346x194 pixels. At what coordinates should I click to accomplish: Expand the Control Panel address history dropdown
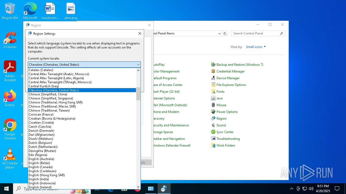point(219,33)
